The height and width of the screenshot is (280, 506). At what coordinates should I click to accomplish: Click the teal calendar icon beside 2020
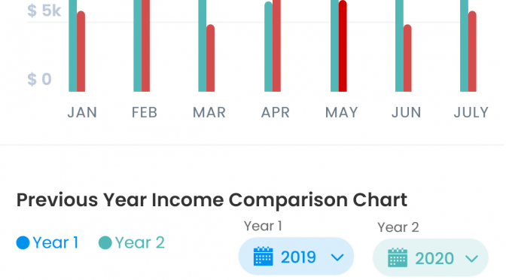(x=398, y=257)
